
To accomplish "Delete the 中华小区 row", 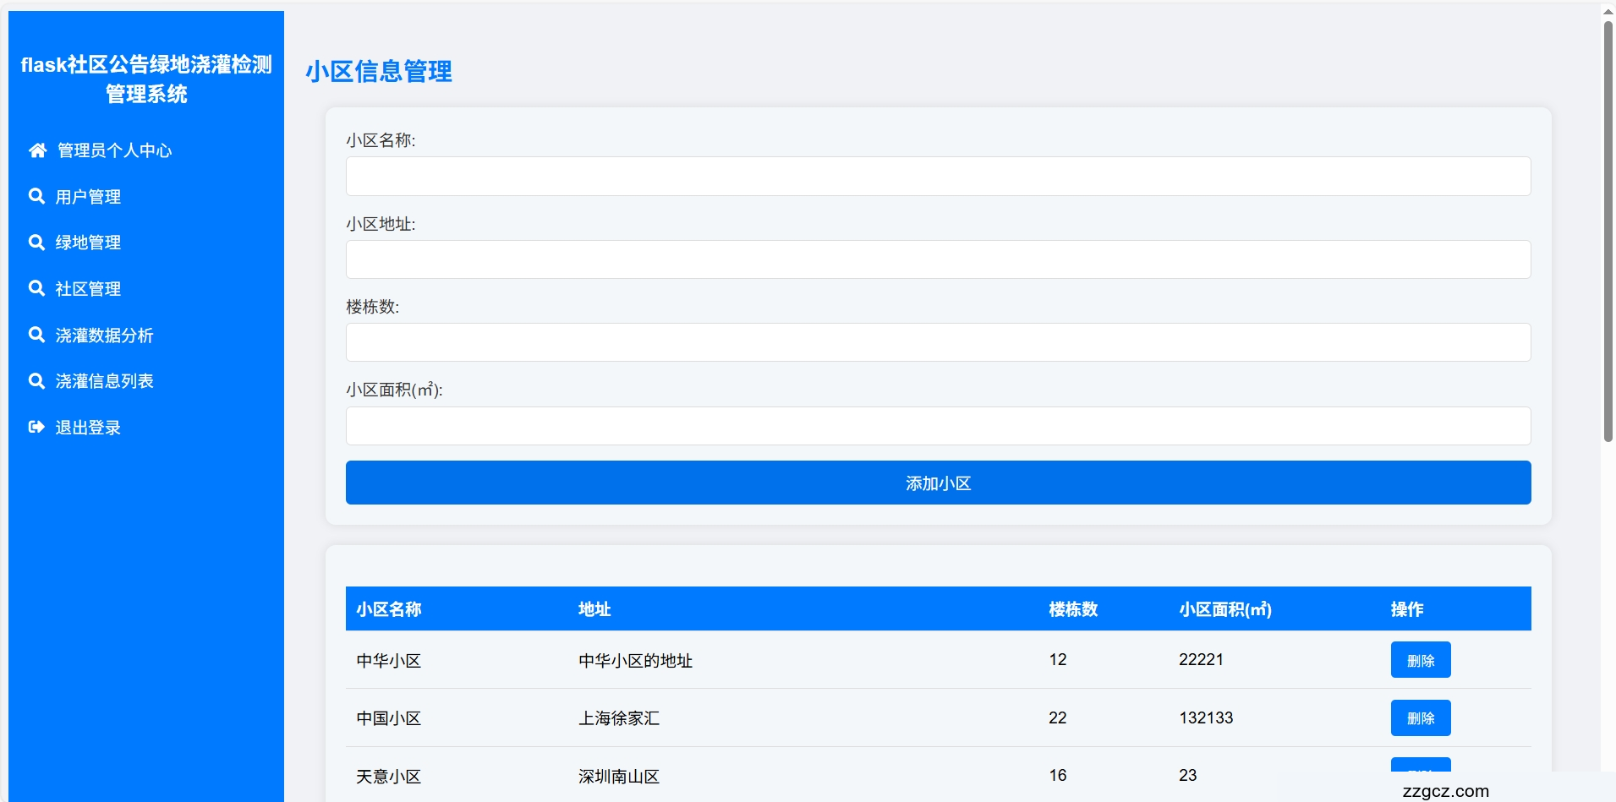I will (x=1420, y=660).
